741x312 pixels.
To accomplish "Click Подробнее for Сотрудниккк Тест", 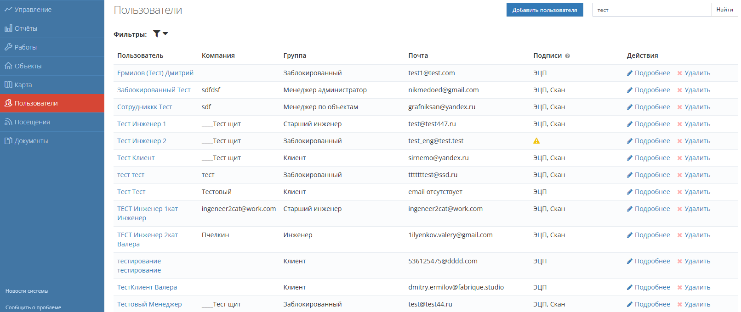I will click(x=652, y=107).
